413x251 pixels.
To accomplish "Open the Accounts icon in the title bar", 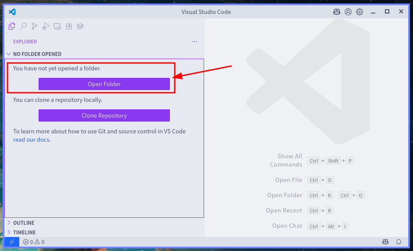I will point(348,12).
